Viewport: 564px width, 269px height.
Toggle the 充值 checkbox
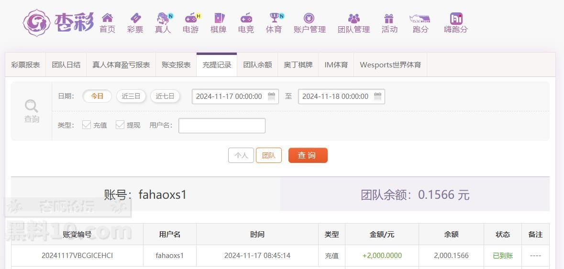click(x=87, y=125)
